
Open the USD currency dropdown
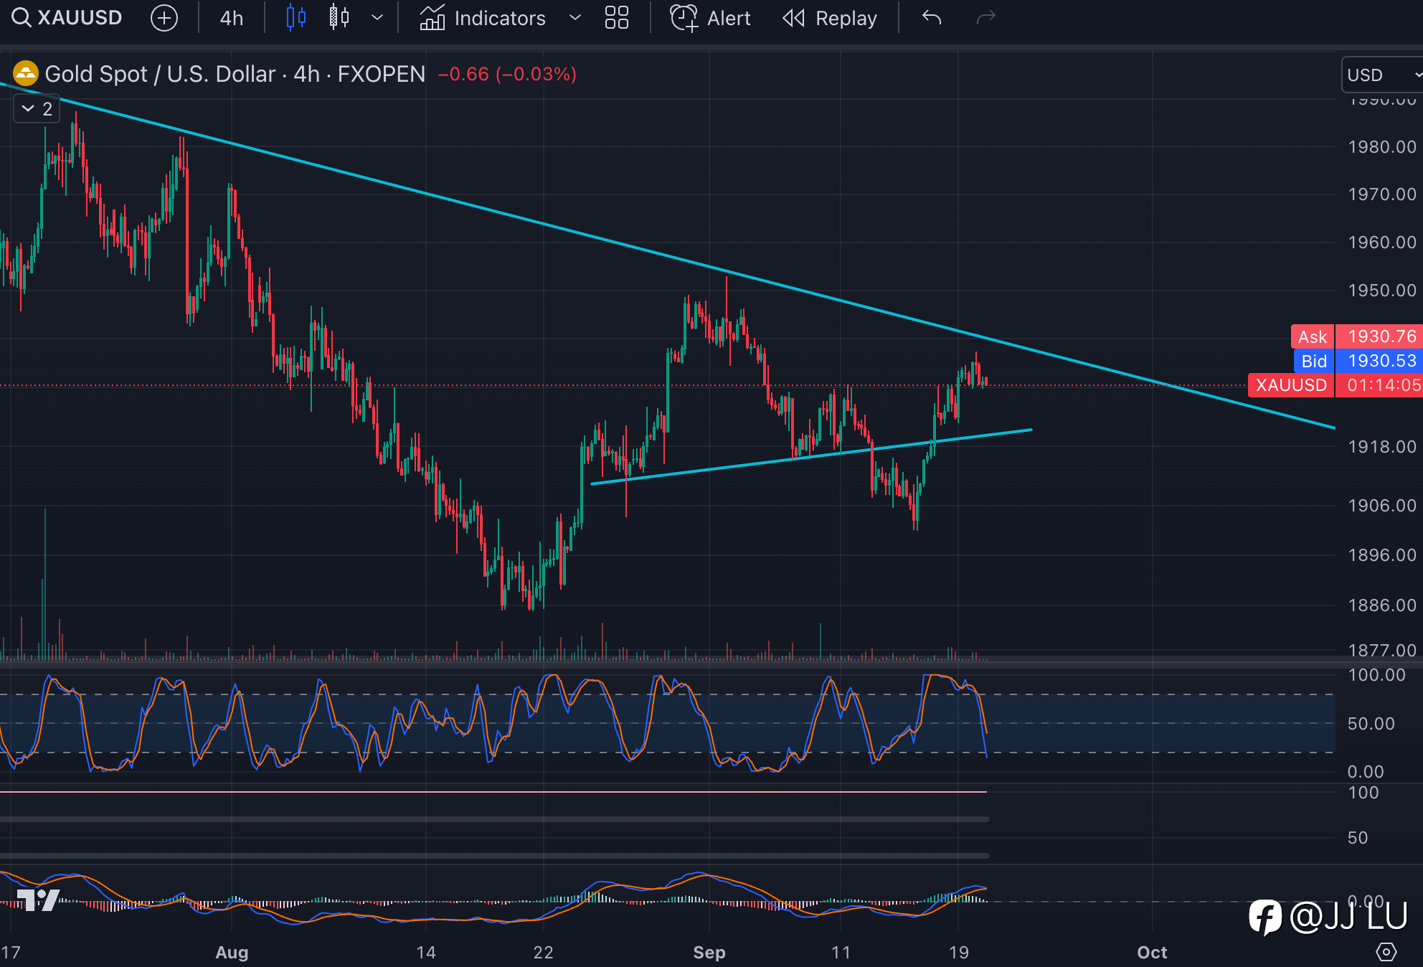tap(1382, 75)
